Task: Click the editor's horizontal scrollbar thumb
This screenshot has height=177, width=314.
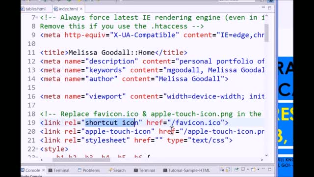Action: 81,160
